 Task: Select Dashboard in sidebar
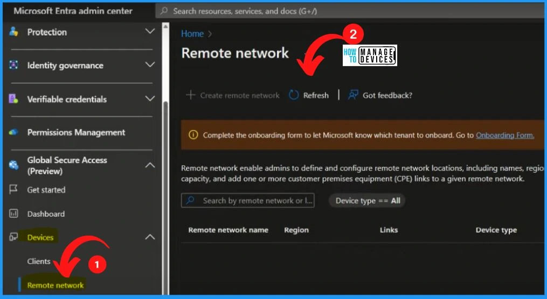[x=46, y=213]
